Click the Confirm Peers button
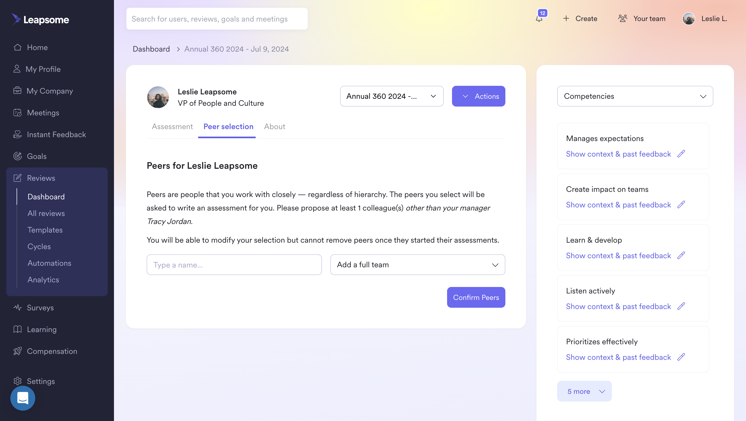Image resolution: width=746 pixels, height=421 pixels. [x=476, y=297]
